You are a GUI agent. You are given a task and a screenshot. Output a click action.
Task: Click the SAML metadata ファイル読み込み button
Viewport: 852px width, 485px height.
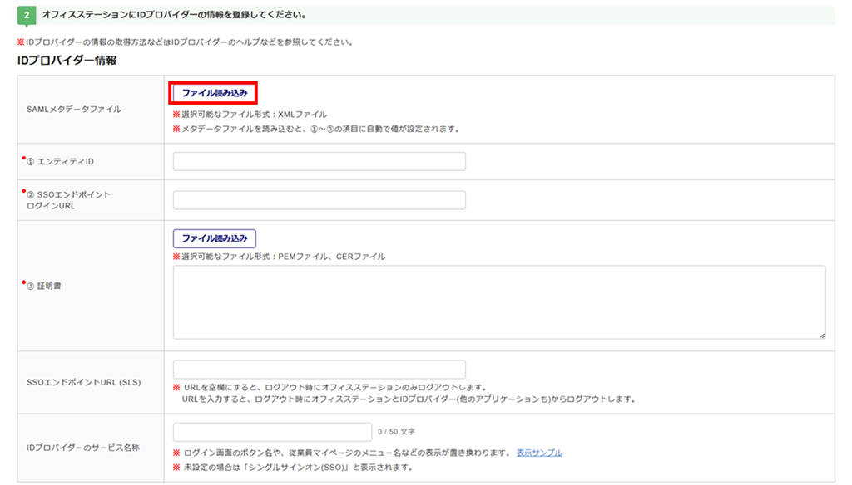coord(214,93)
